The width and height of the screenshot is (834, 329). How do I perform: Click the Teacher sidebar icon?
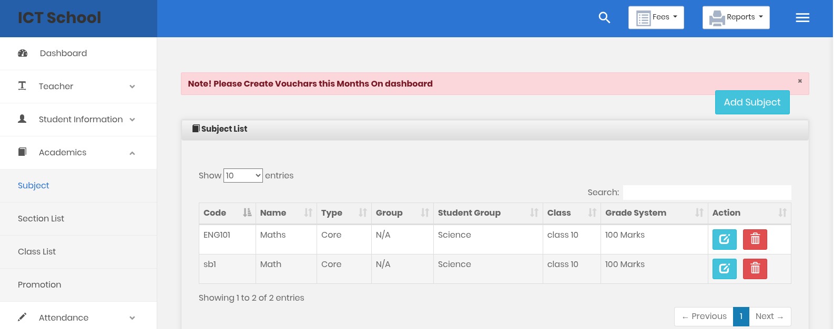pos(22,86)
